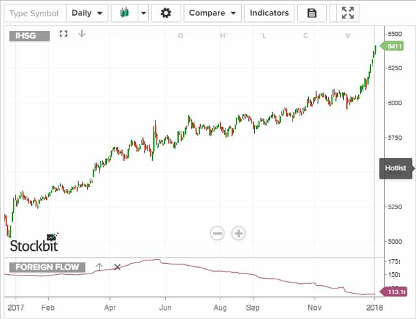Click the FOREIGN FLOW panel label
Screen dimensions: 416x319
(47, 267)
